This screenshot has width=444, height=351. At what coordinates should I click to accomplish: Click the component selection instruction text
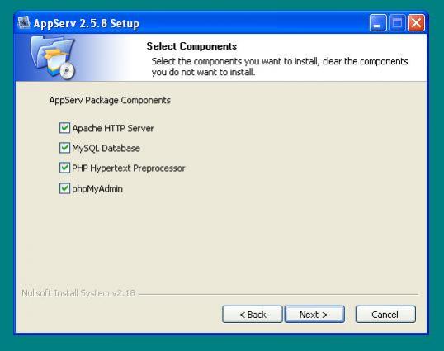point(280,67)
